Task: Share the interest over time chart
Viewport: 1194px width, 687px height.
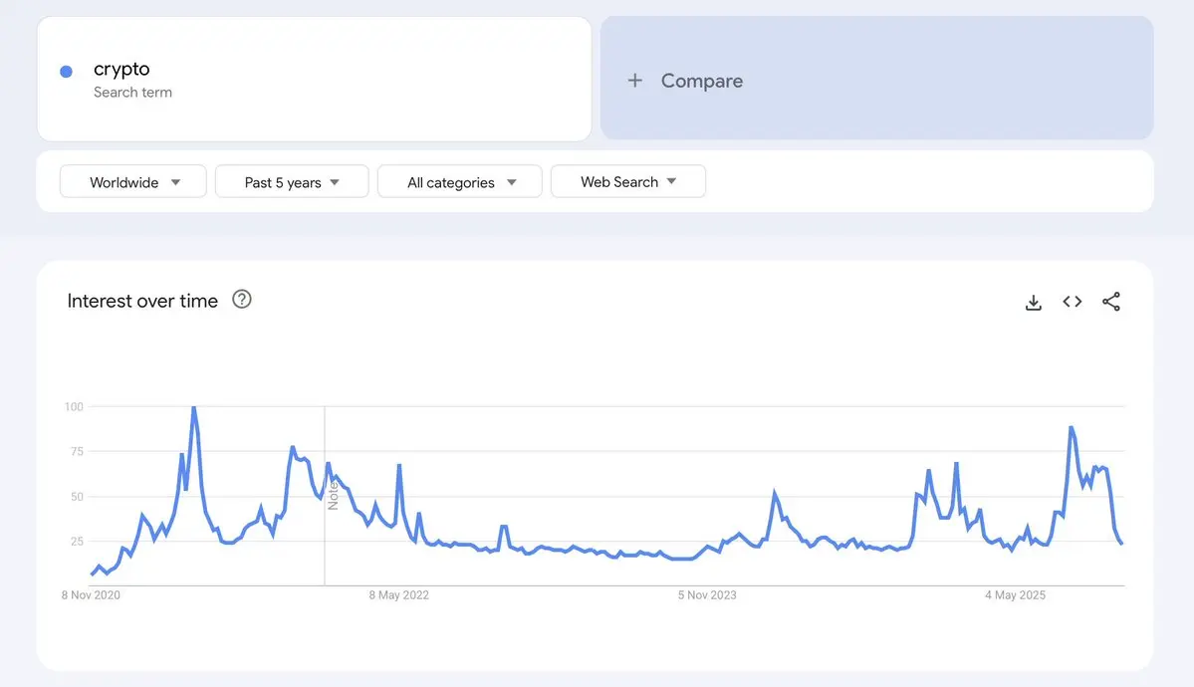Action: (x=1111, y=302)
